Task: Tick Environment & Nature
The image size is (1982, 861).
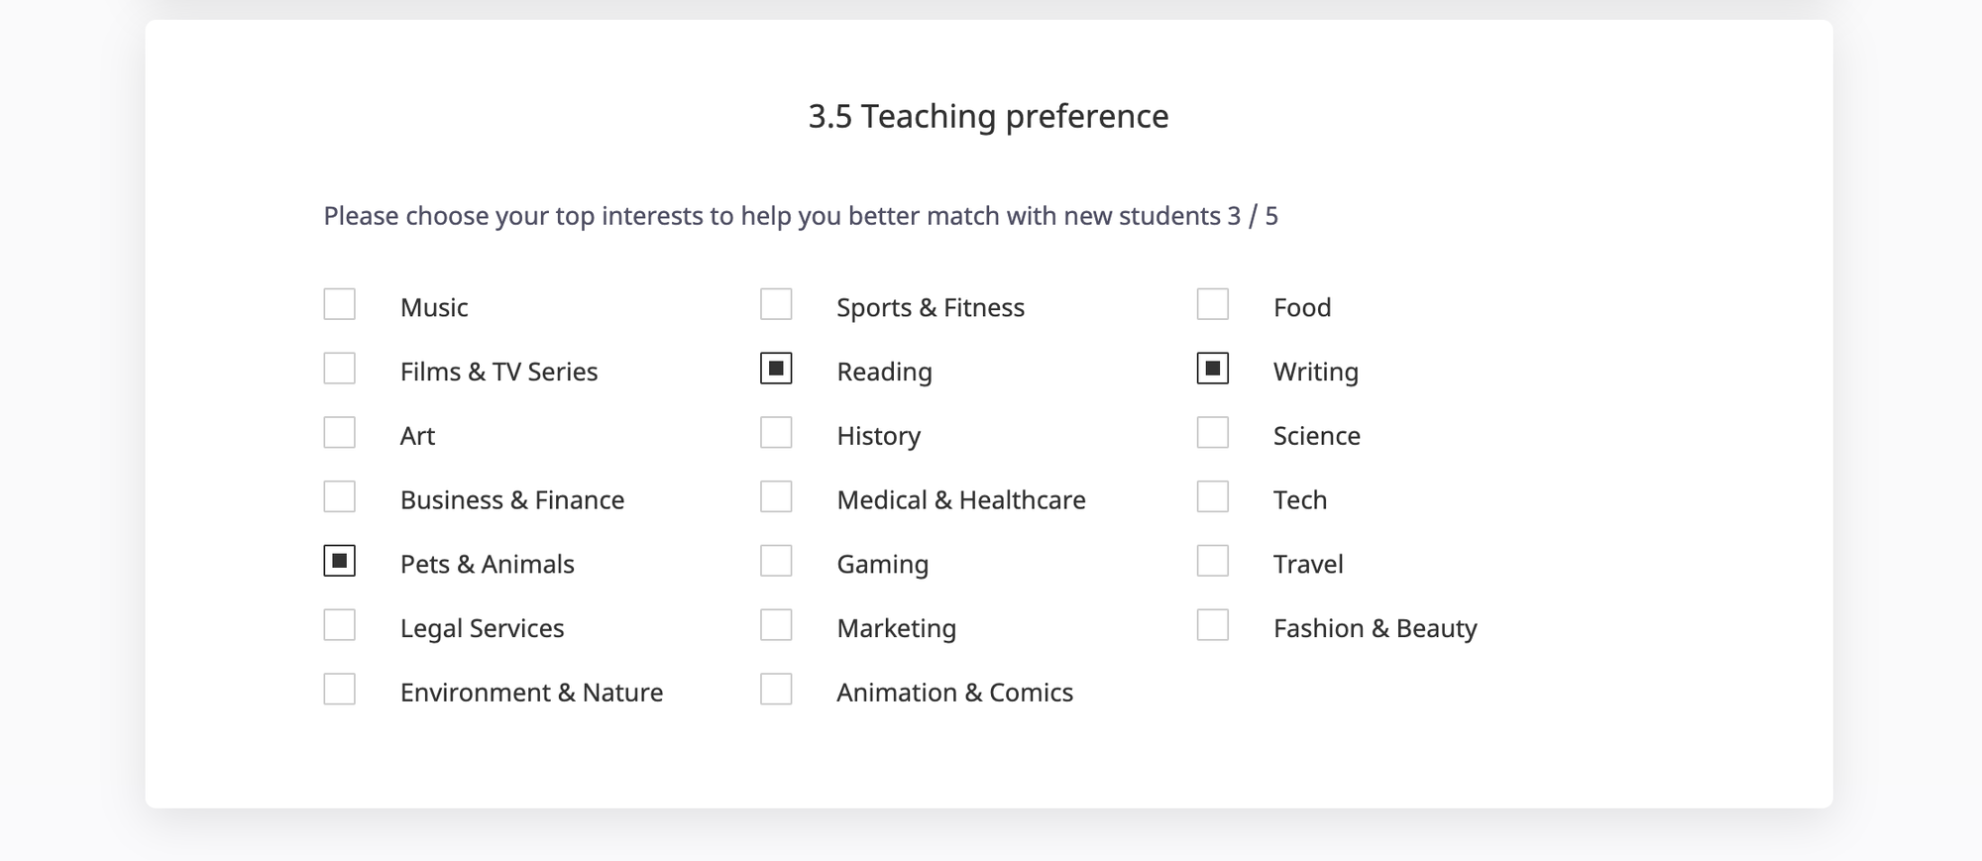Action: (340, 690)
